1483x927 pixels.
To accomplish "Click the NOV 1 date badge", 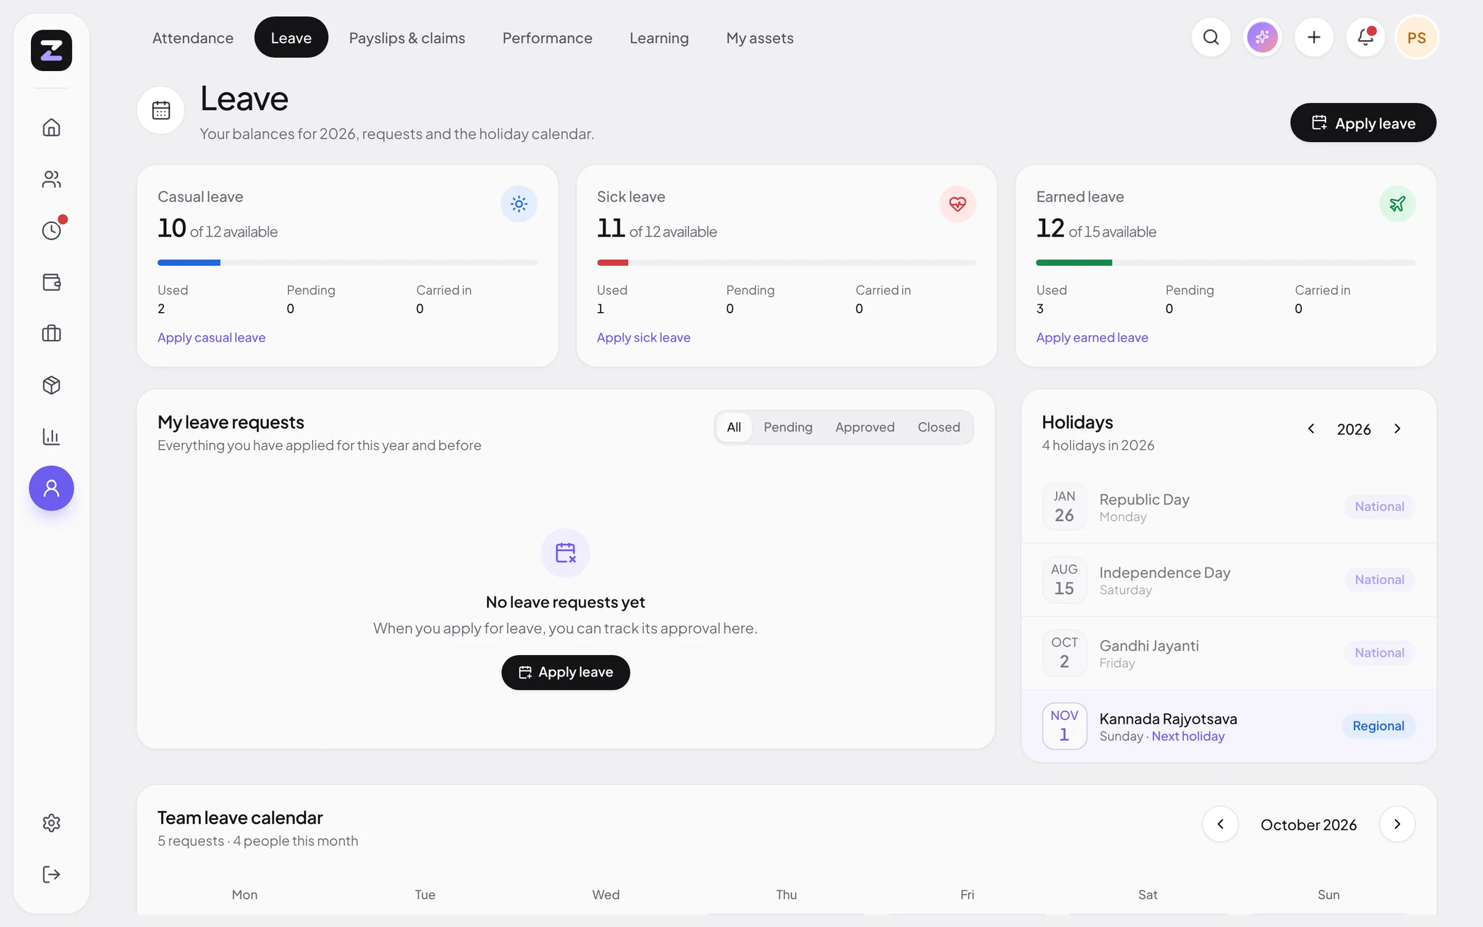I will 1064,726.
